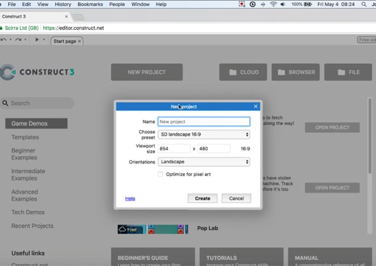Open the Choose preset dropdown
Image resolution: width=376 pixels, height=266 pixels.
click(x=204, y=134)
